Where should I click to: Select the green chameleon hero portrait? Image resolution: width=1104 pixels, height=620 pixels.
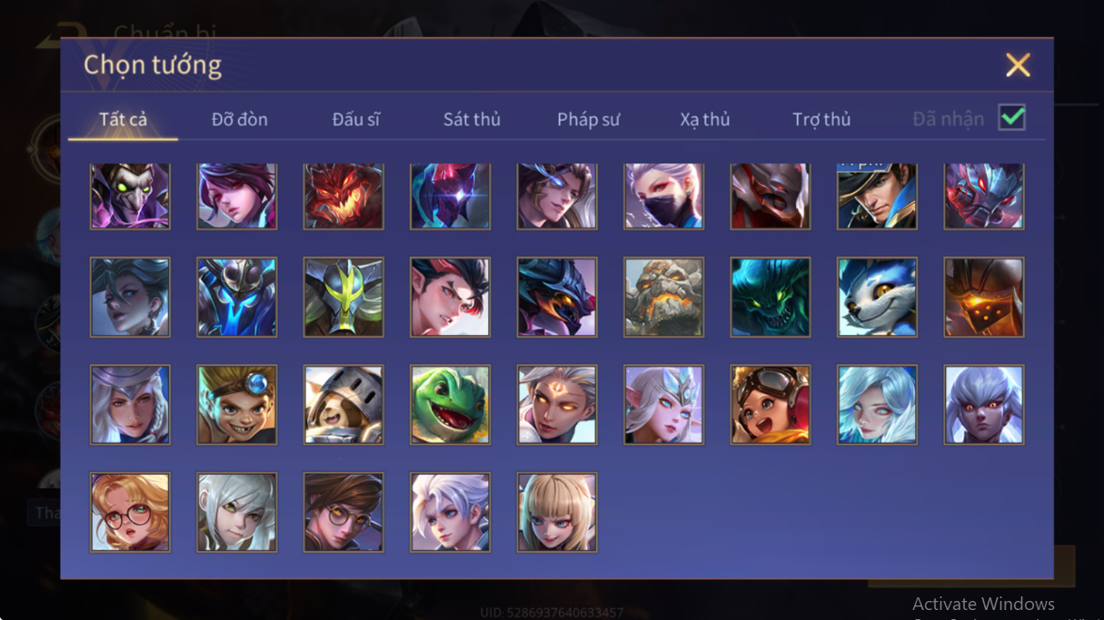pyautogui.click(x=450, y=405)
